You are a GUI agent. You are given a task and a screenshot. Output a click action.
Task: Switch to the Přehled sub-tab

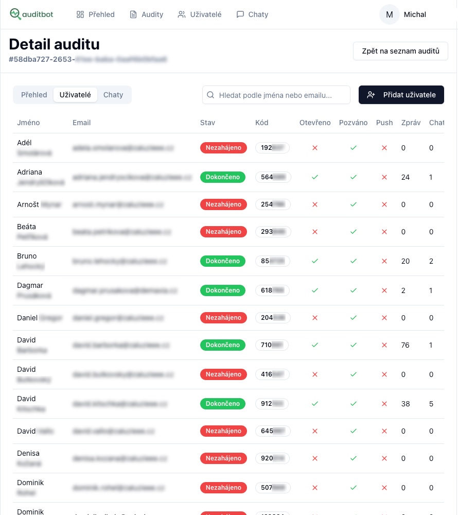34,95
